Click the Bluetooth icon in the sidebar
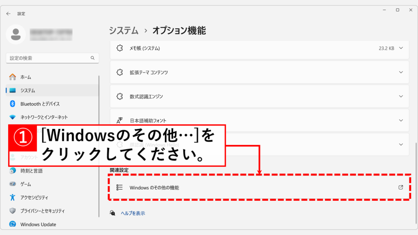This screenshot has height=235, width=418. pos(13,104)
